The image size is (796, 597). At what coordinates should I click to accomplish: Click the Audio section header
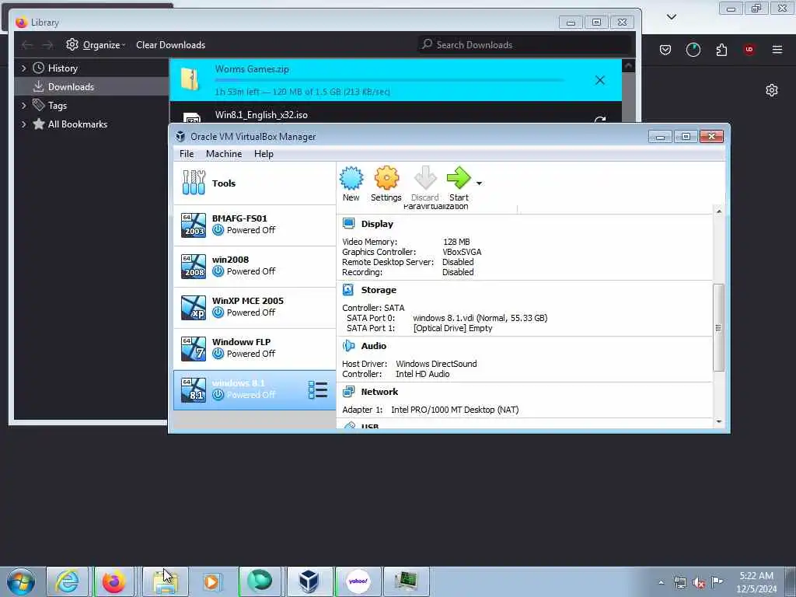374,346
